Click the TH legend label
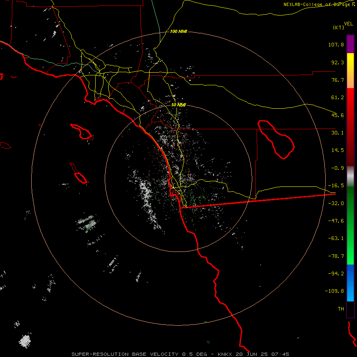357x357 pixels. coord(341,309)
